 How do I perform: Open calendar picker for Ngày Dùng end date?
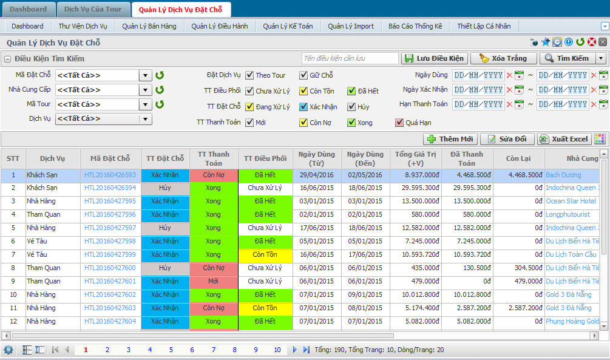pos(603,75)
